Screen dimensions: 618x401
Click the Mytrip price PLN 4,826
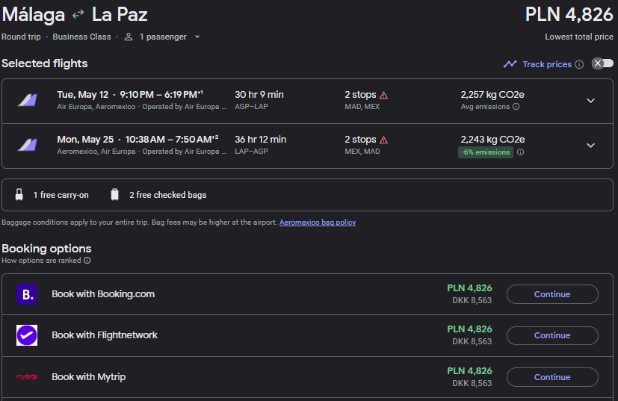(x=469, y=371)
